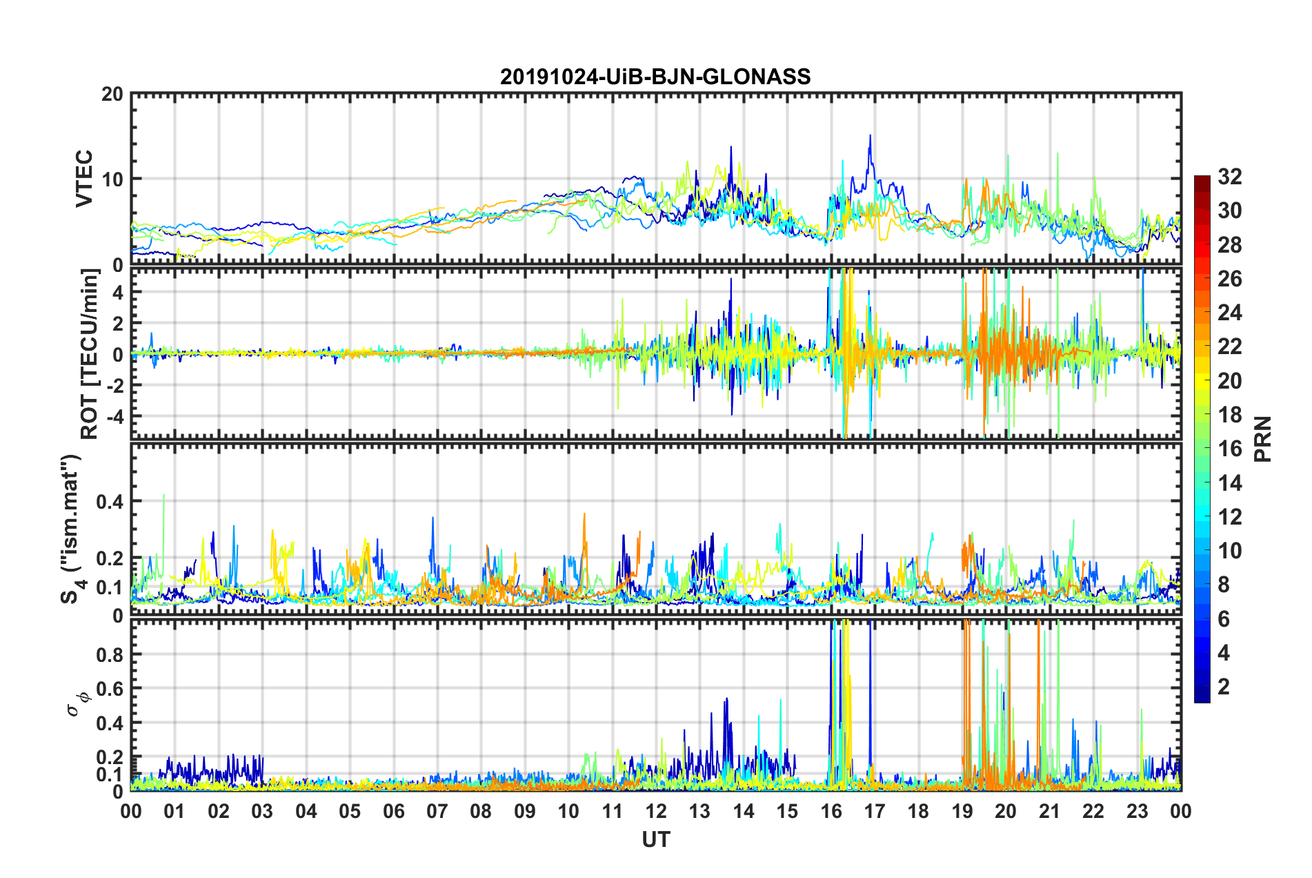Select the 13 hour tick on UT axis
The image size is (1312, 878).
(699, 811)
